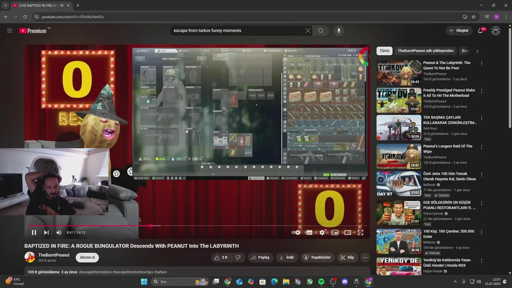This screenshot has height=288, width=512.
Task: Select TheBurntPeanut adlı yükleyiciden chip
Action: 425,51
